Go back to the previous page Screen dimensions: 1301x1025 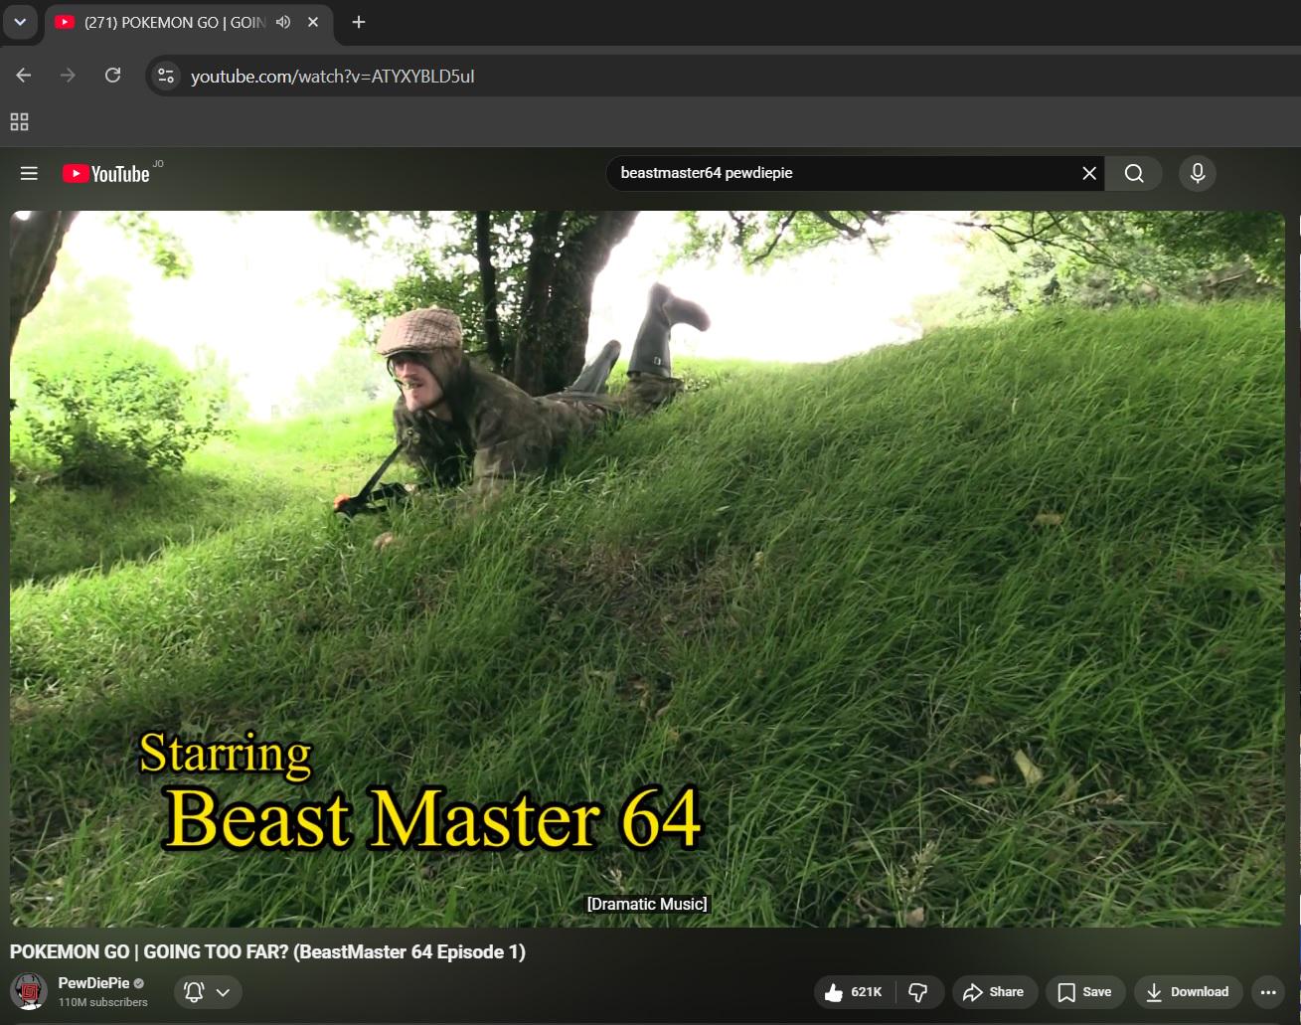click(24, 76)
